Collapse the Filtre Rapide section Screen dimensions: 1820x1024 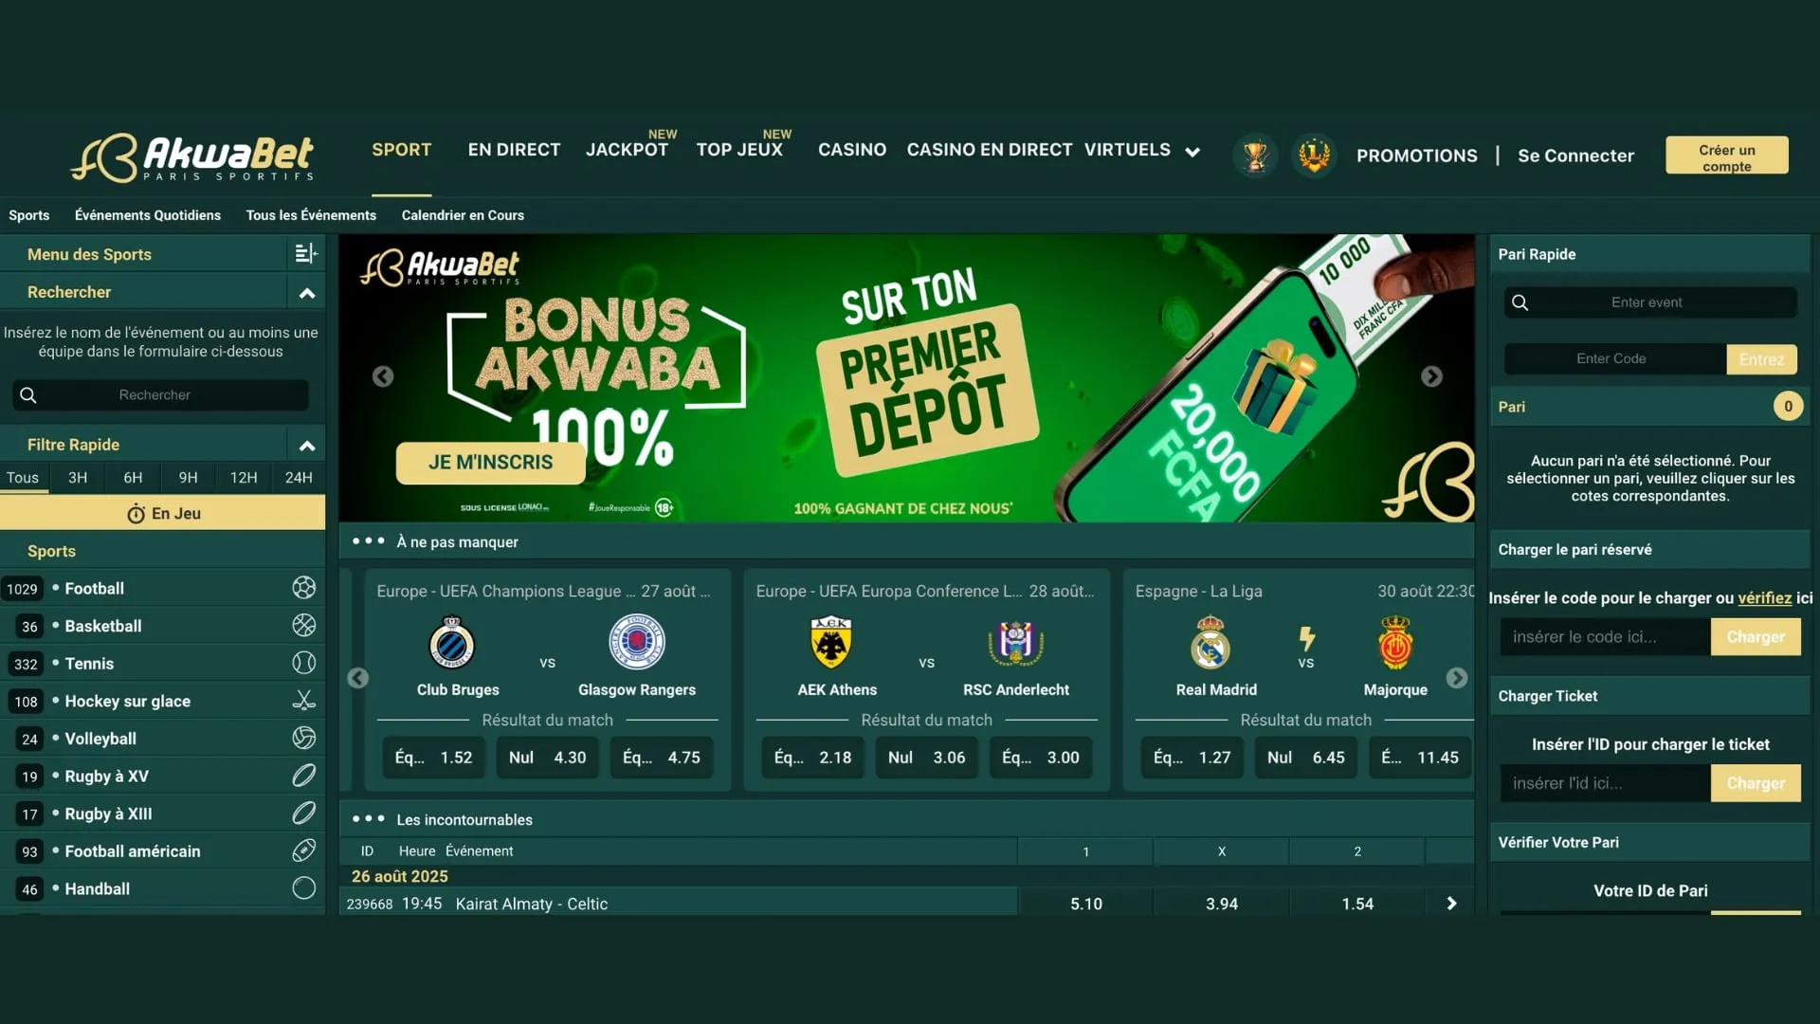306,446
